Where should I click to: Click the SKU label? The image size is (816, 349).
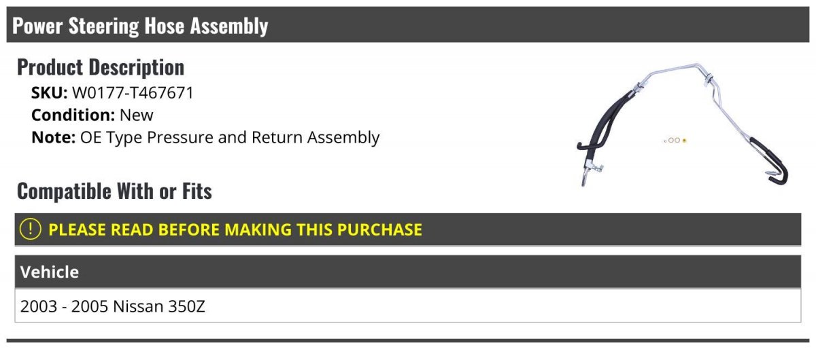(x=49, y=93)
